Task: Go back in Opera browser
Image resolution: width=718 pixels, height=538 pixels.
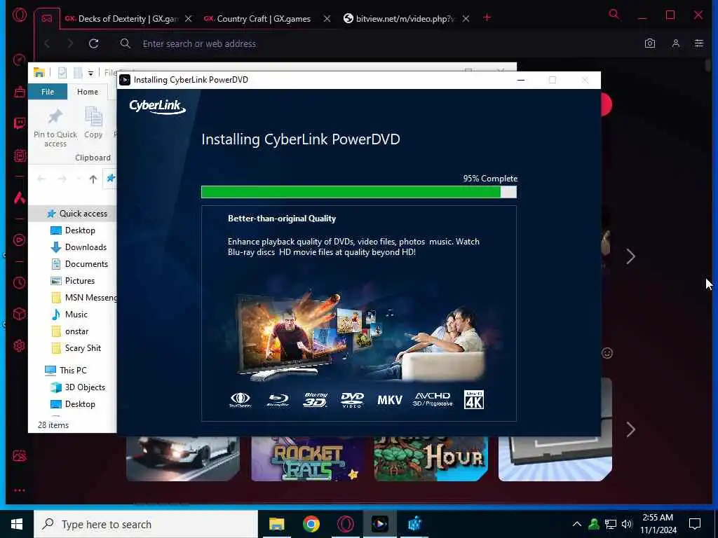Action: [47, 43]
